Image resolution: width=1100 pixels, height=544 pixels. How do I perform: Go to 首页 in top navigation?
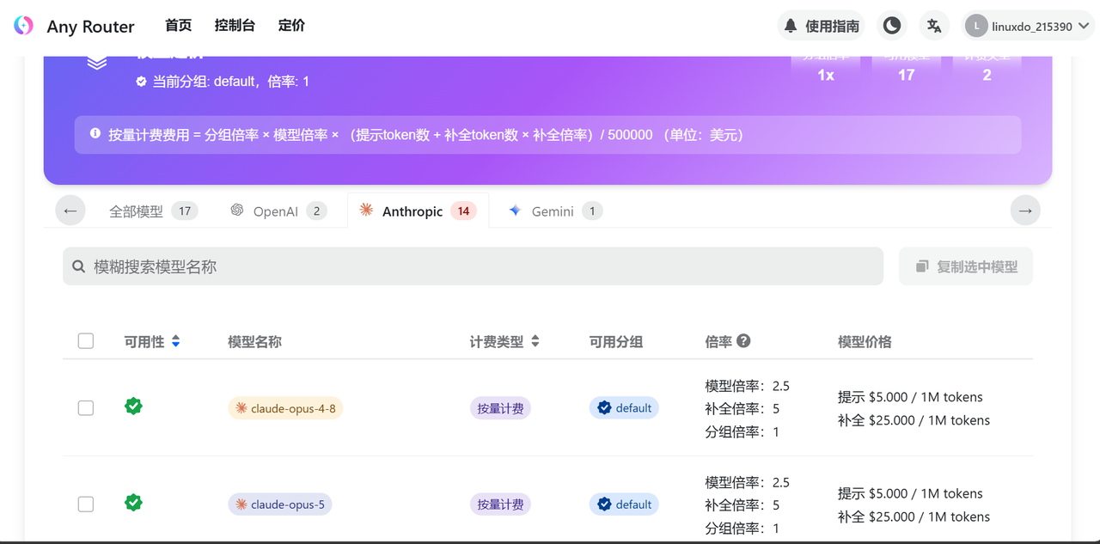point(179,26)
